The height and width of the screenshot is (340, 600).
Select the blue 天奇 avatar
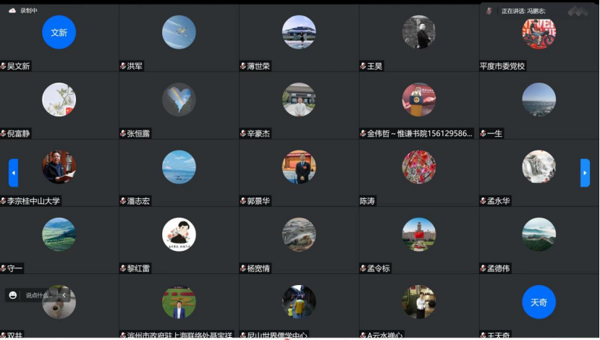(538, 302)
